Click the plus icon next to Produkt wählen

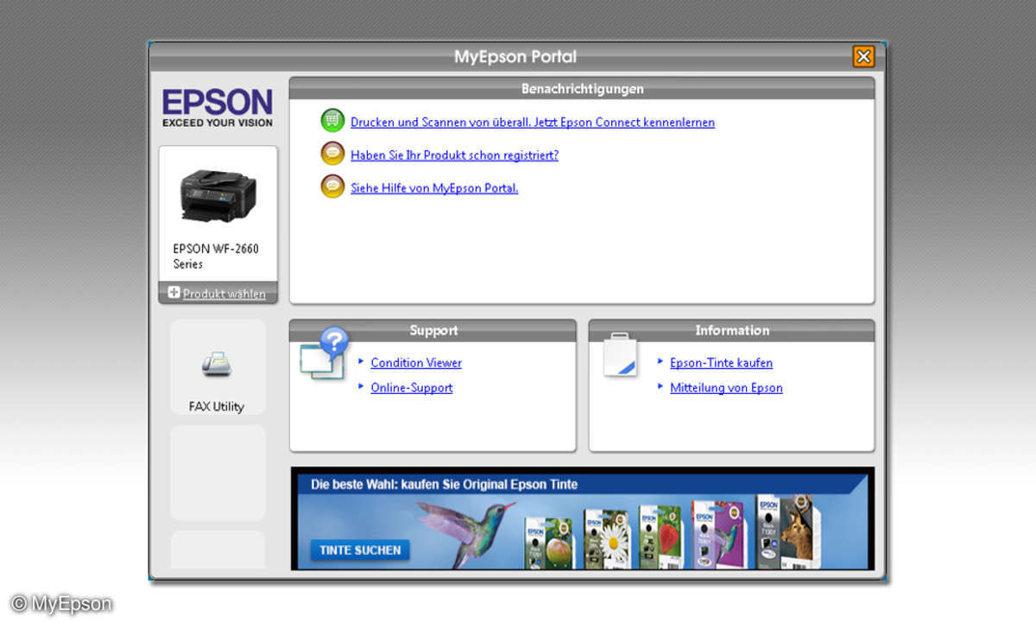tap(174, 293)
